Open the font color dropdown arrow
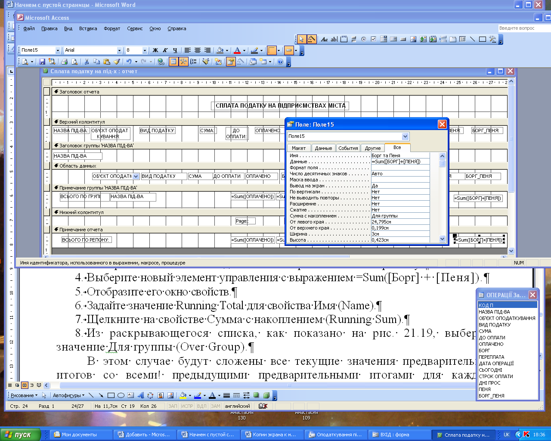 coord(244,50)
